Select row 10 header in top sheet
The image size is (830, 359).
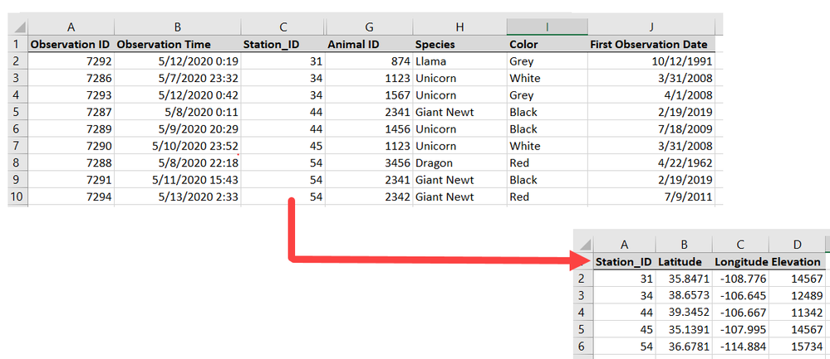(x=18, y=197)
